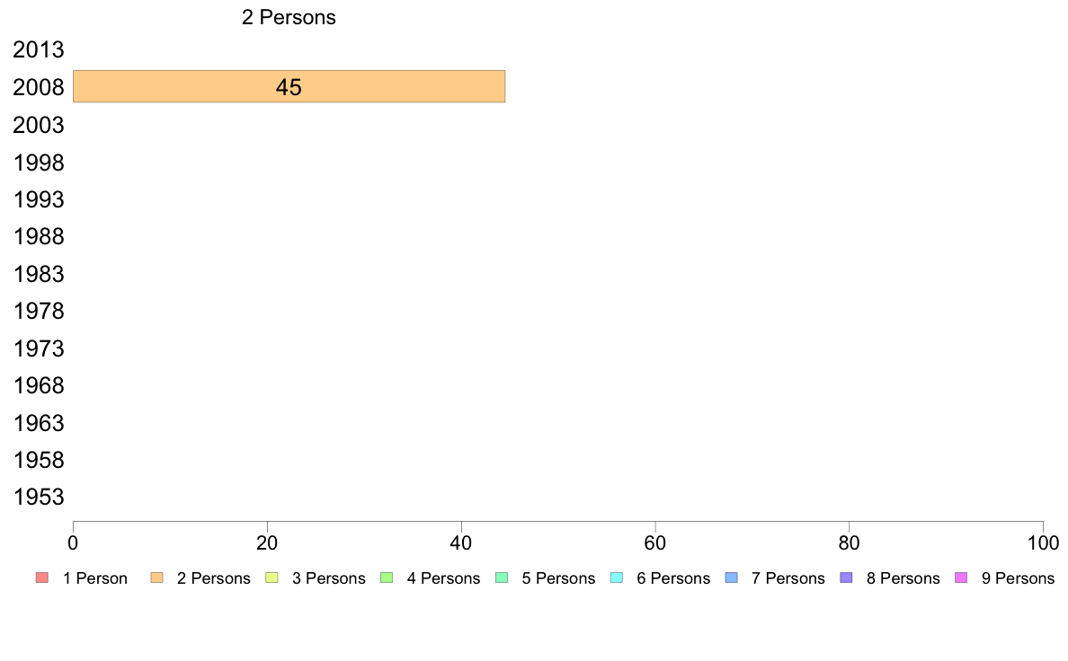Image resolution: width=1068 pixels, height=661 pixels.
Task: Click the 2 Persons orange legend swatch
Action: [156, 578]
